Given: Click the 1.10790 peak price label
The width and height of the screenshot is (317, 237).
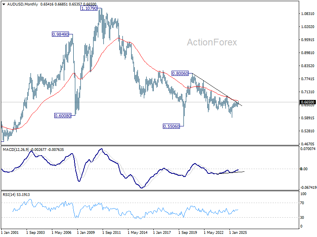Looking at the screenshot, I should click(89, 8).
